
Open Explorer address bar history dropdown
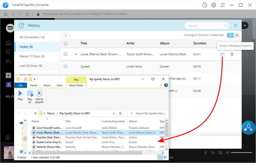[x=114, y=113]
